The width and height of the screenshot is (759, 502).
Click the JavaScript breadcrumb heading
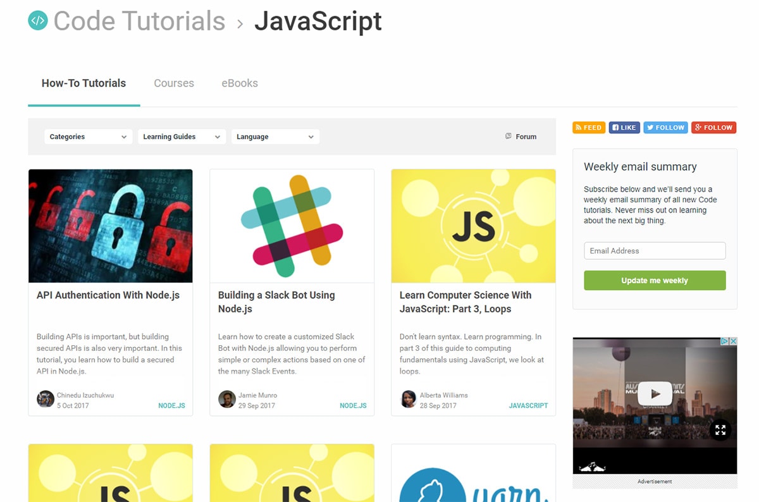[318, 21]
